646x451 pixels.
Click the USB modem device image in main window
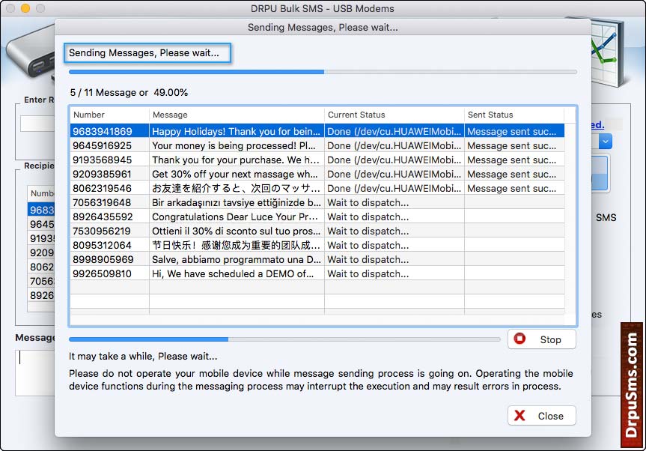30,52
